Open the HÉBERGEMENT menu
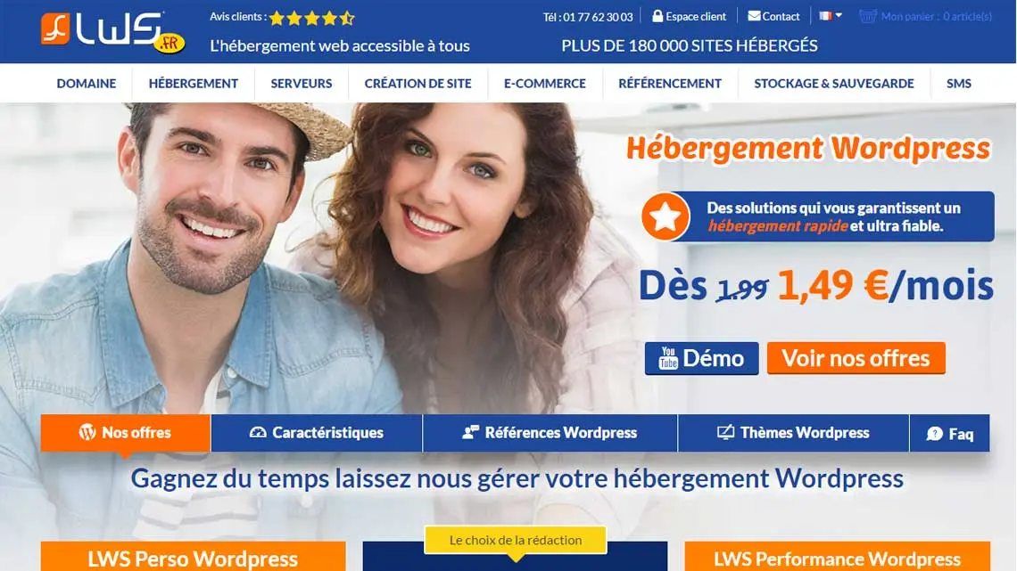Viewport: 1017px width, 571px height. click(x=194, y=84)
